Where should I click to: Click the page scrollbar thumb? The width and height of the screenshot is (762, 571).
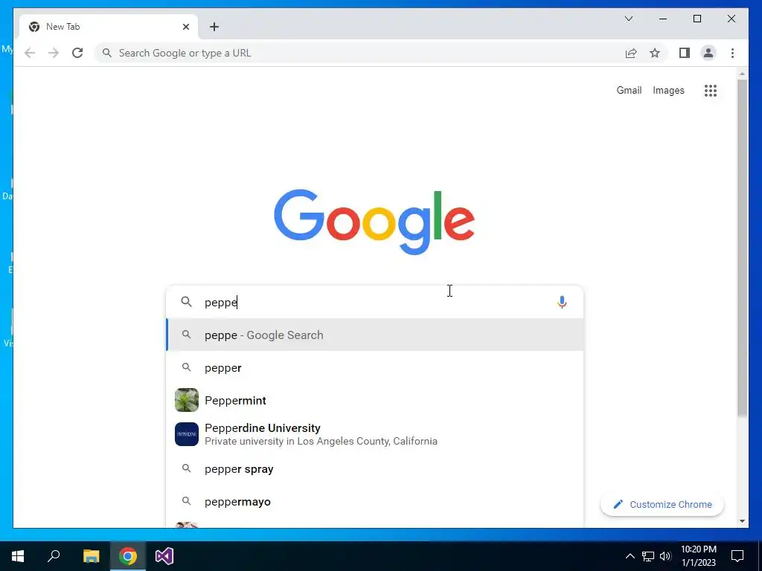(x=742, y=248)
